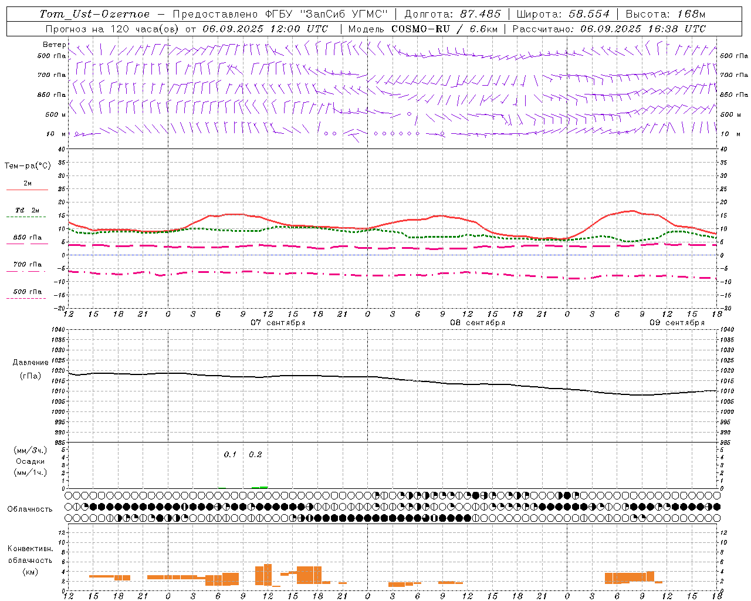751x601 pixels.
Task: Click the date label 09 сентября
Action: coord(677,323)
